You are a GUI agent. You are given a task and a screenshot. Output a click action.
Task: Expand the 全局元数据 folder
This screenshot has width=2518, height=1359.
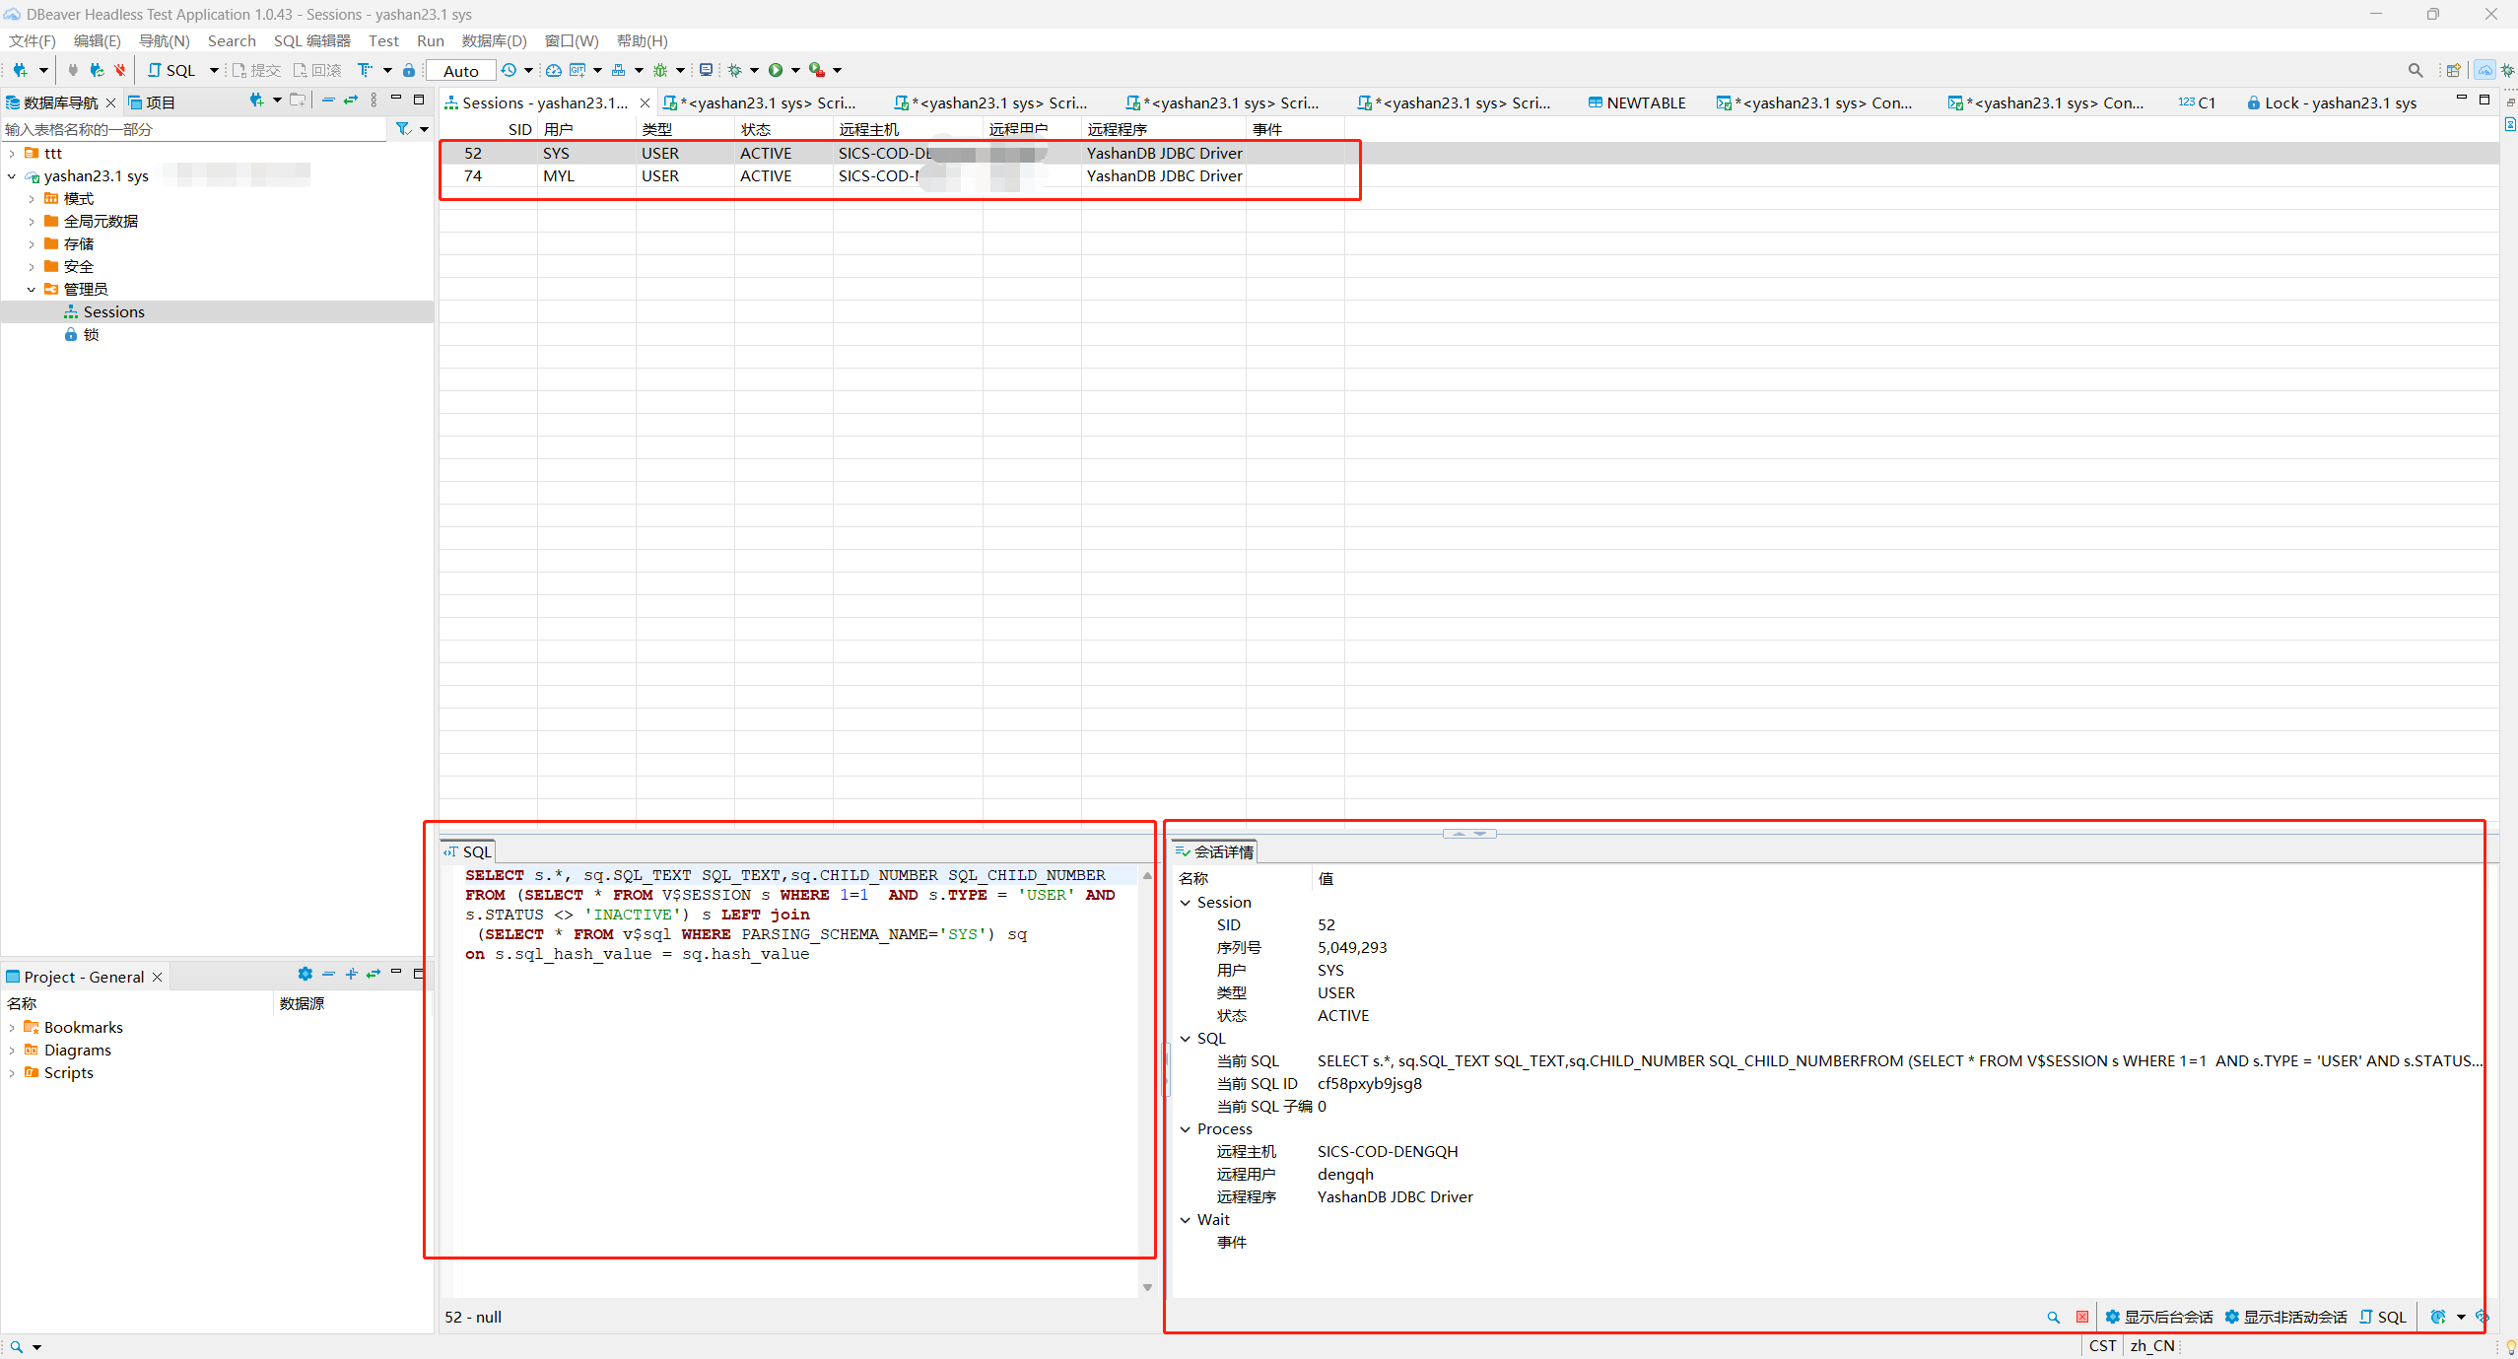point(32,222)
